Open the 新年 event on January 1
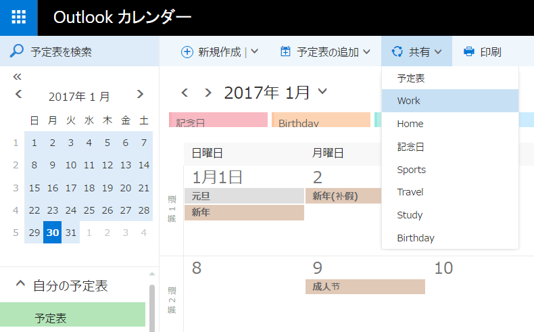 [x=244, y=212]
